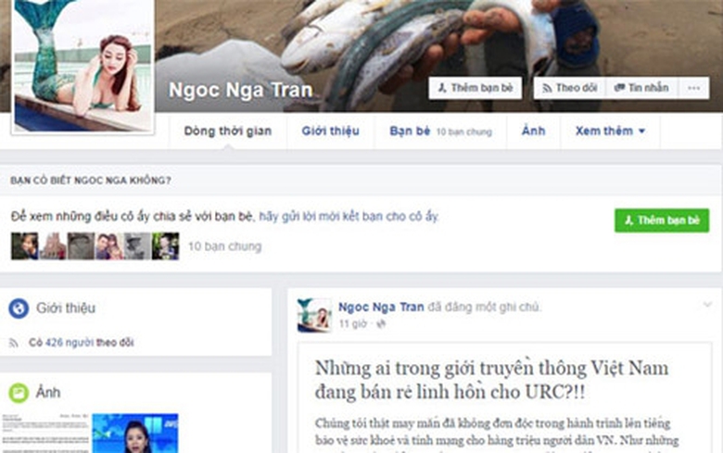The image size is (723, 453).
Task: Open the Ngoc Nga Tran post author link
Action: (x=381, y=307)
